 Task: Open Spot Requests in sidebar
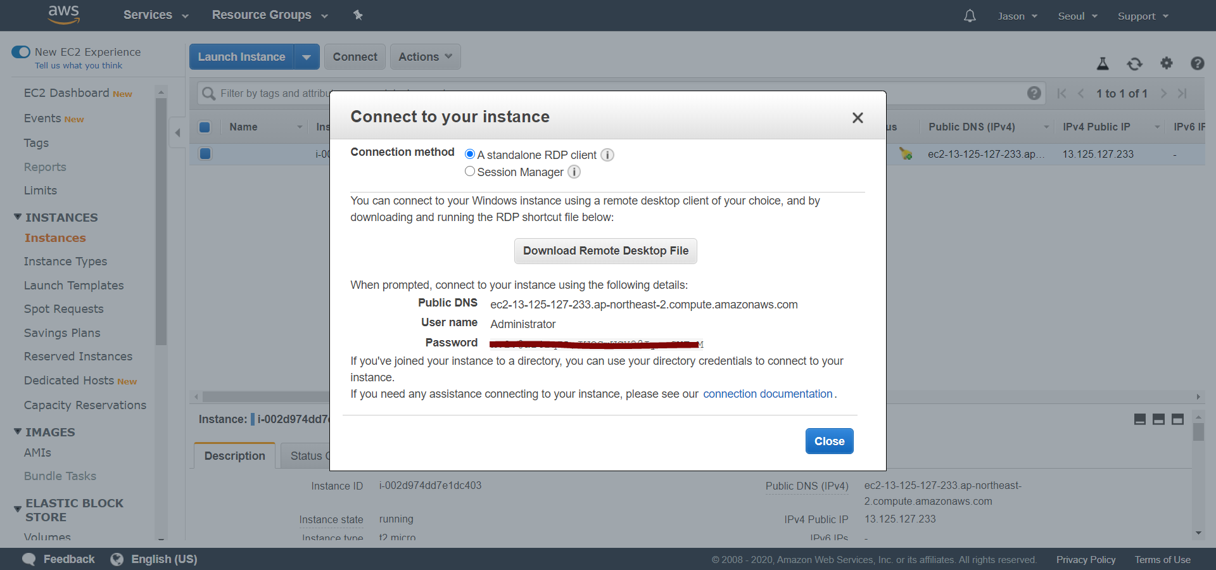(x=63, y=309)
